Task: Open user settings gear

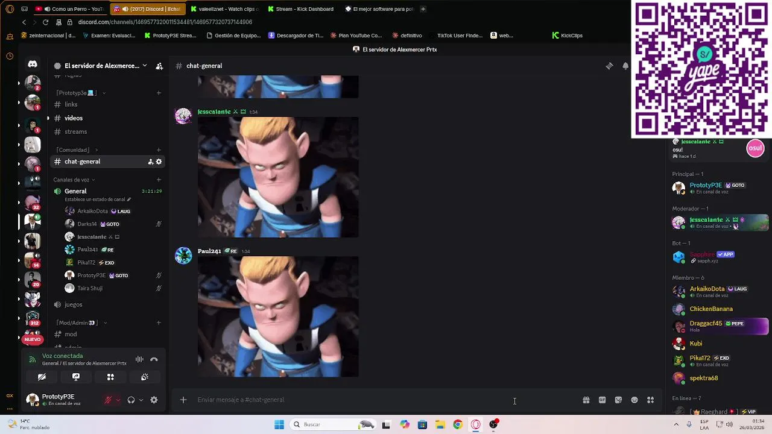Action: (154, 400)
